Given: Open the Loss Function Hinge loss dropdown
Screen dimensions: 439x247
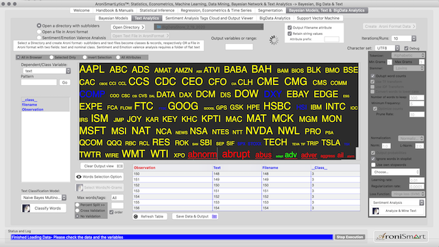Looking at the screenshot, I should pyautogui.click(x=408, y=193).
